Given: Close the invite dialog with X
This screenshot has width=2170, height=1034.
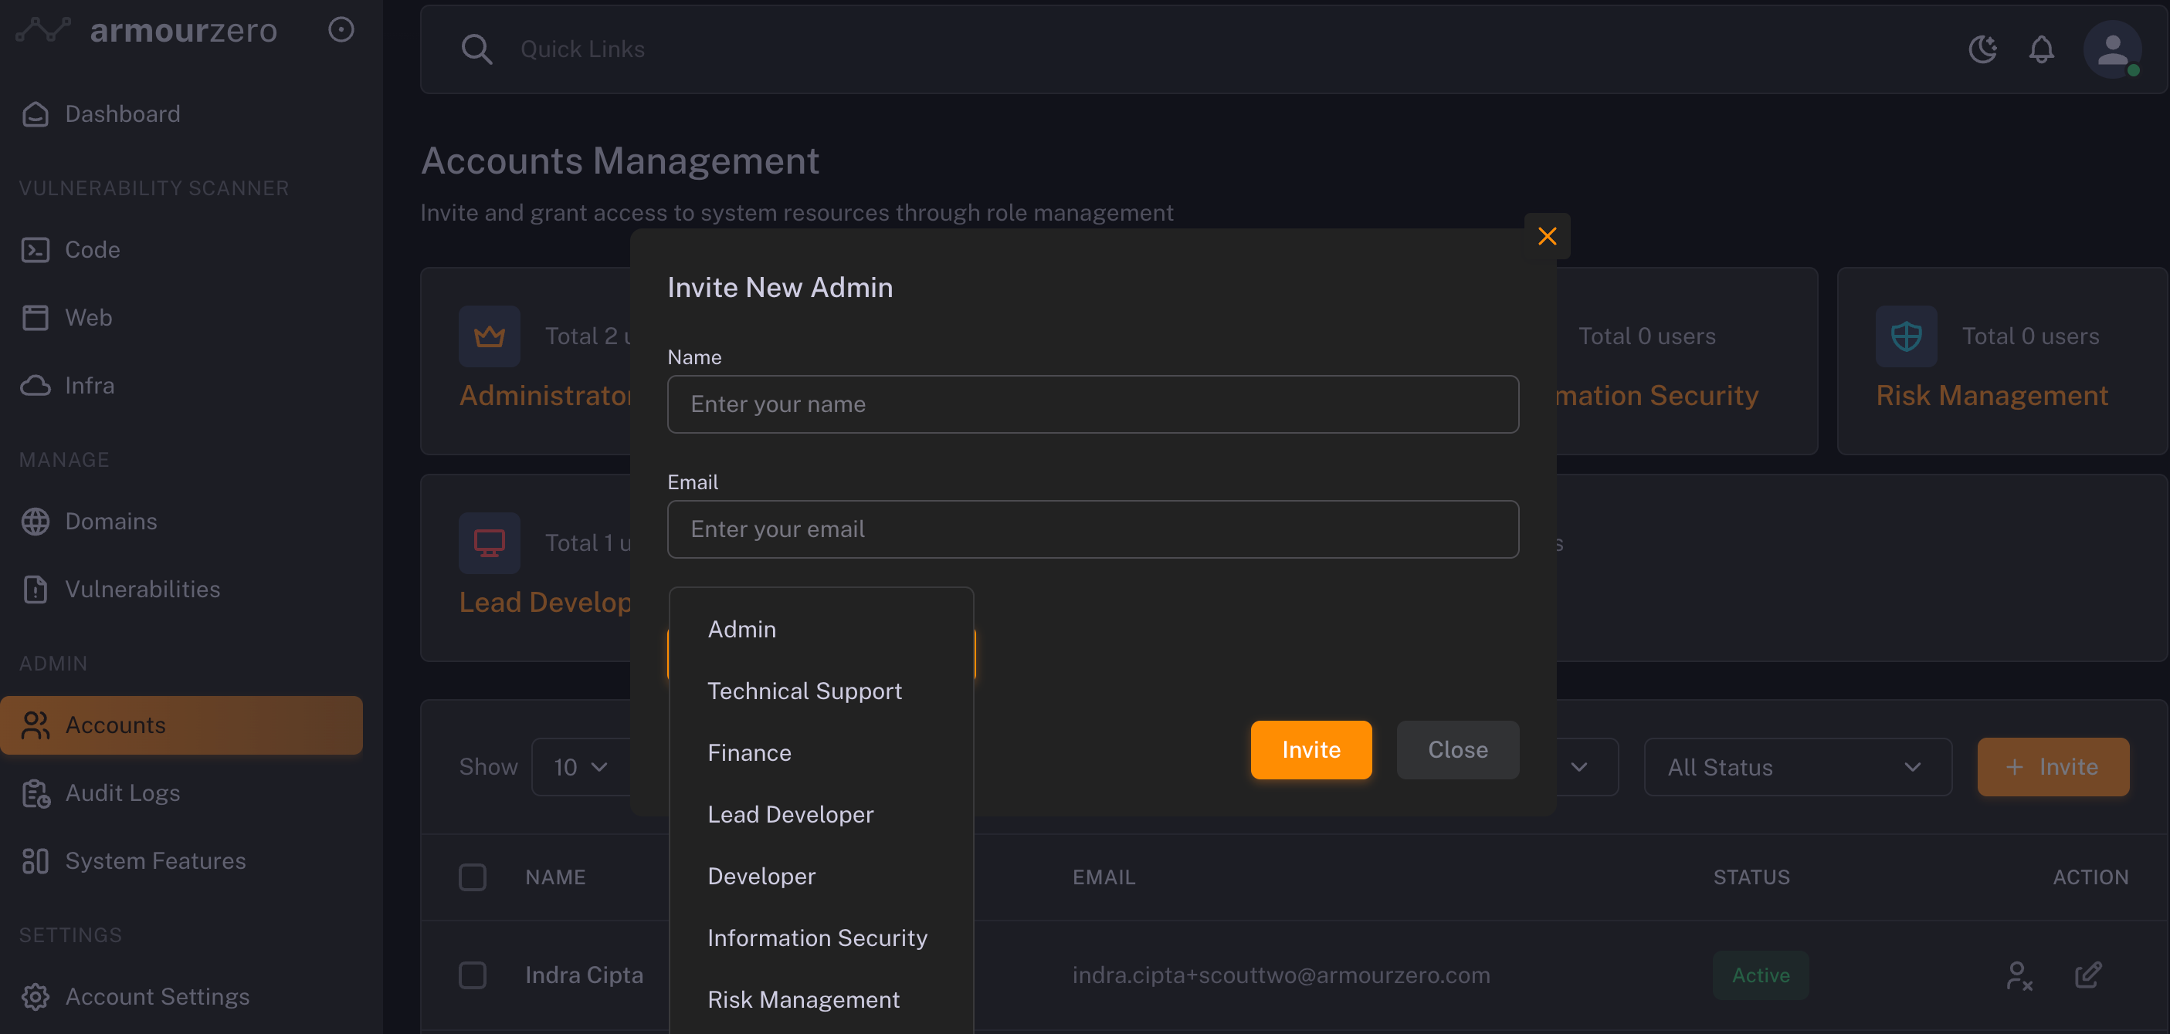Looking at the screenshot, I should coord(1547,237).
